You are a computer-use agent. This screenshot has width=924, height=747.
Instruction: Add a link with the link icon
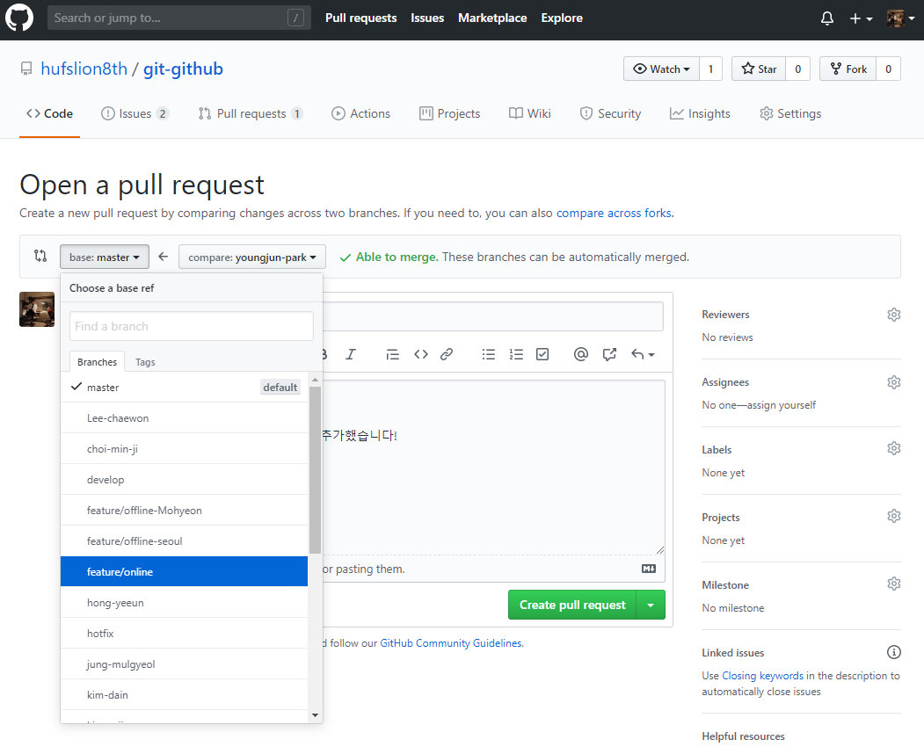447,354
